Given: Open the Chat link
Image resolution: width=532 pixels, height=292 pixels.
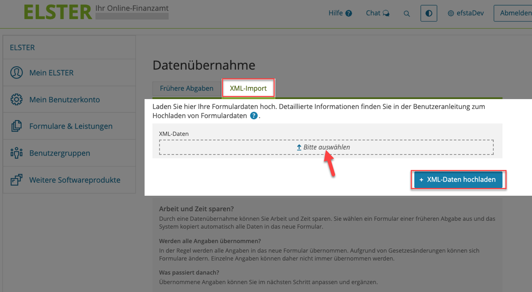Looking at the screenshot, I should pyautogui.click(x=373, y=13).
